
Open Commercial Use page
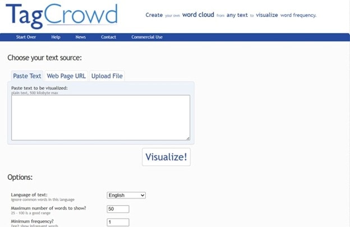coord(147,37)
